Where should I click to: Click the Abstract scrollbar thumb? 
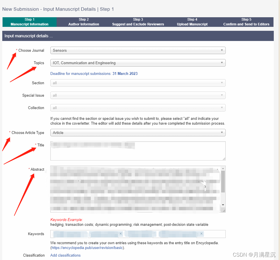223,182
